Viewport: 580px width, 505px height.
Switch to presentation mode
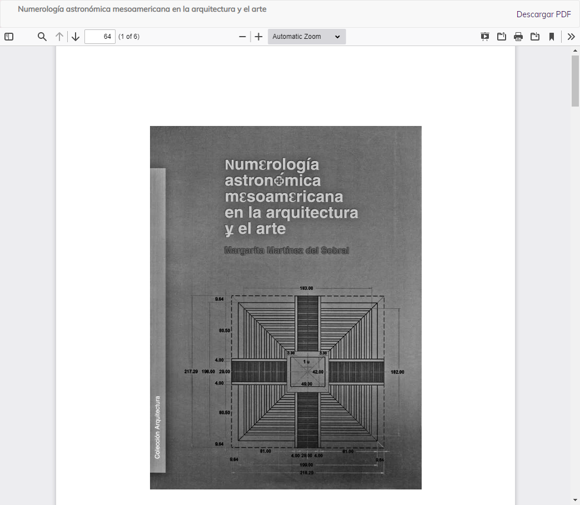tap(484, 37)
